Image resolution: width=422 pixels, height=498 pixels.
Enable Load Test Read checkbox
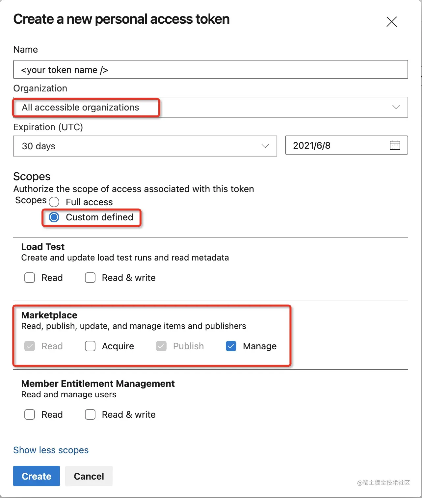point(30,278)
